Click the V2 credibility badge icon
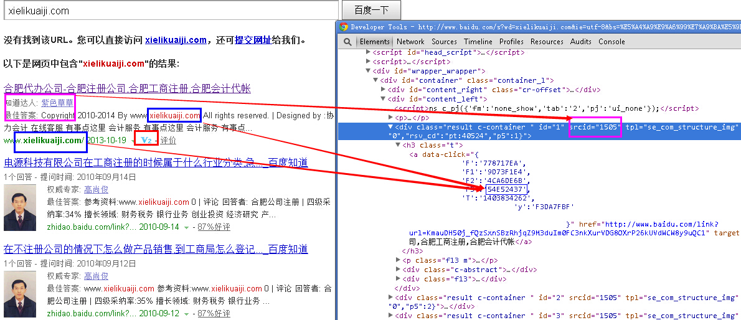Viewport: 741px width, 320px height. (146, 140)
